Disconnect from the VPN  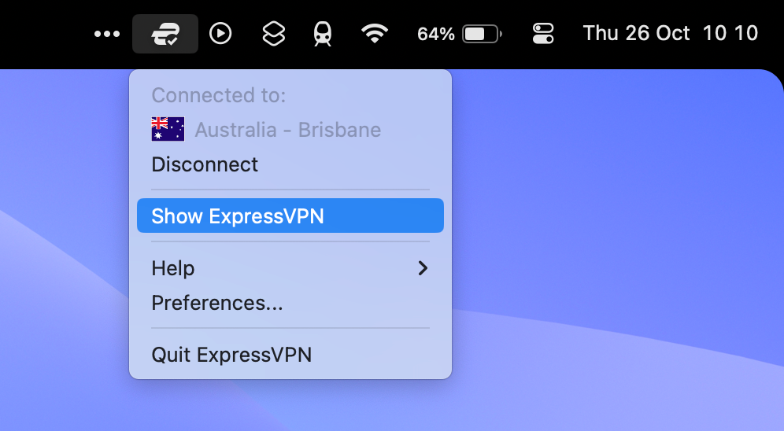[205, 164]
